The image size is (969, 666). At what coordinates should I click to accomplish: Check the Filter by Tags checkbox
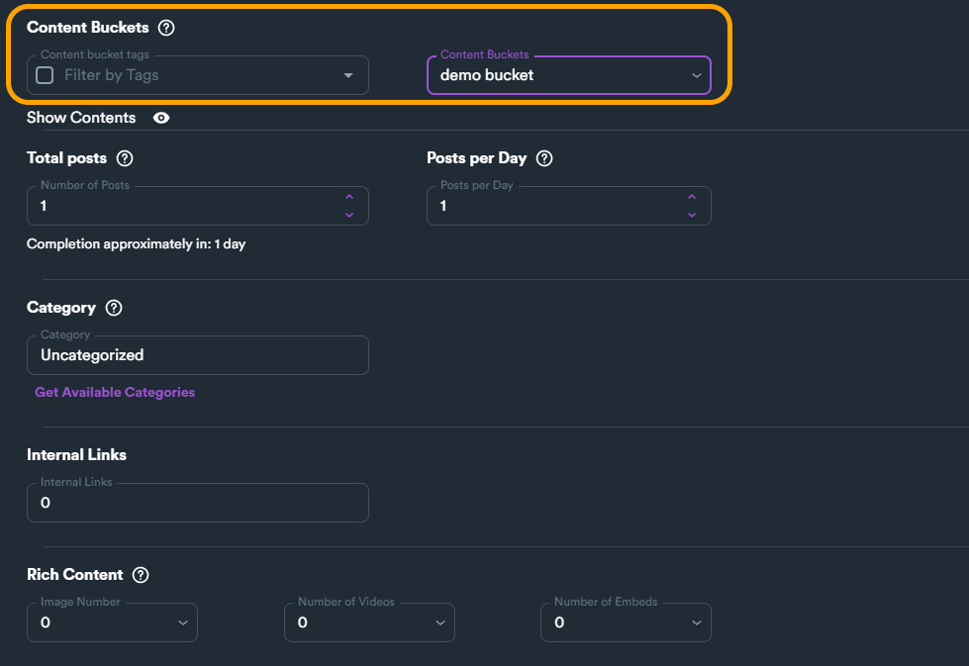click(x=45, y=75)
